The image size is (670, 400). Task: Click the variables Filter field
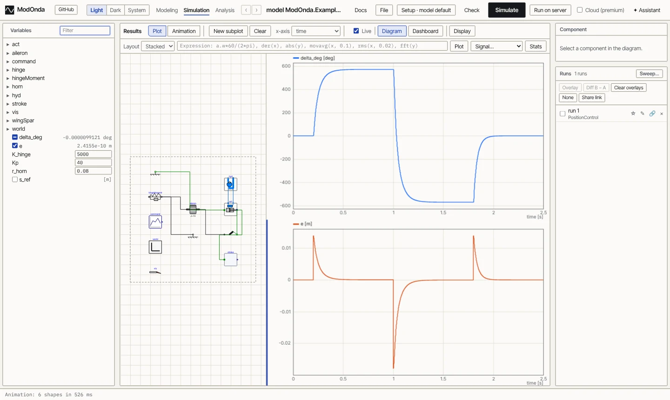[x=85, y=30]
